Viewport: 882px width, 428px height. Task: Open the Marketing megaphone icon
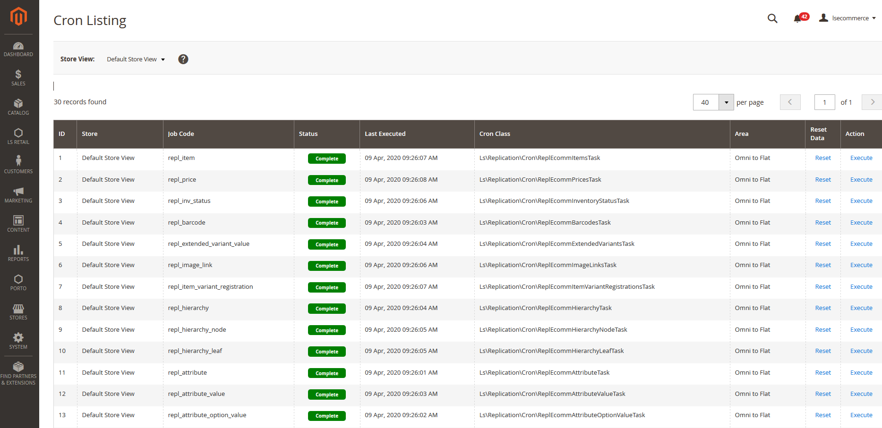point(18,195)
